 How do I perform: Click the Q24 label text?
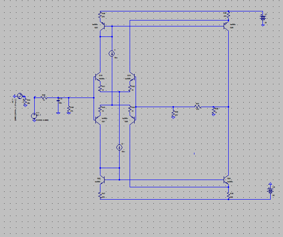click(229, 178)
